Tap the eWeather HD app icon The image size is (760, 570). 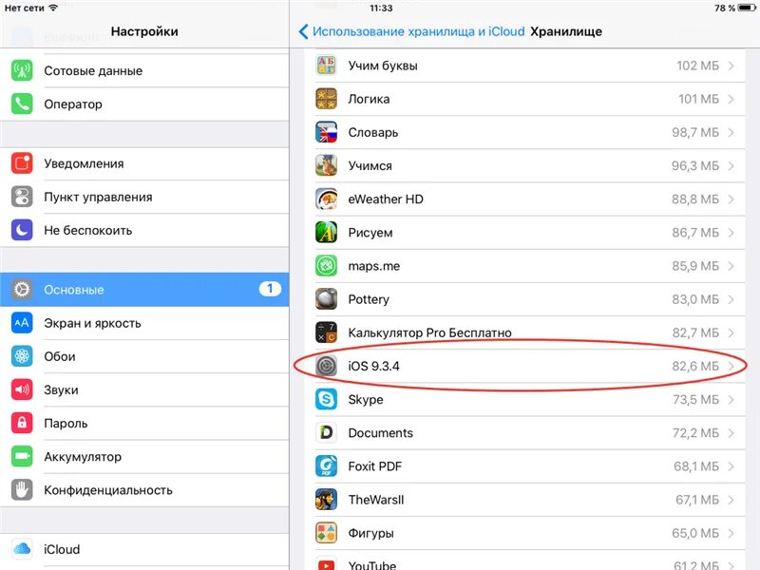pyautogui.click(x=326, y=199)
